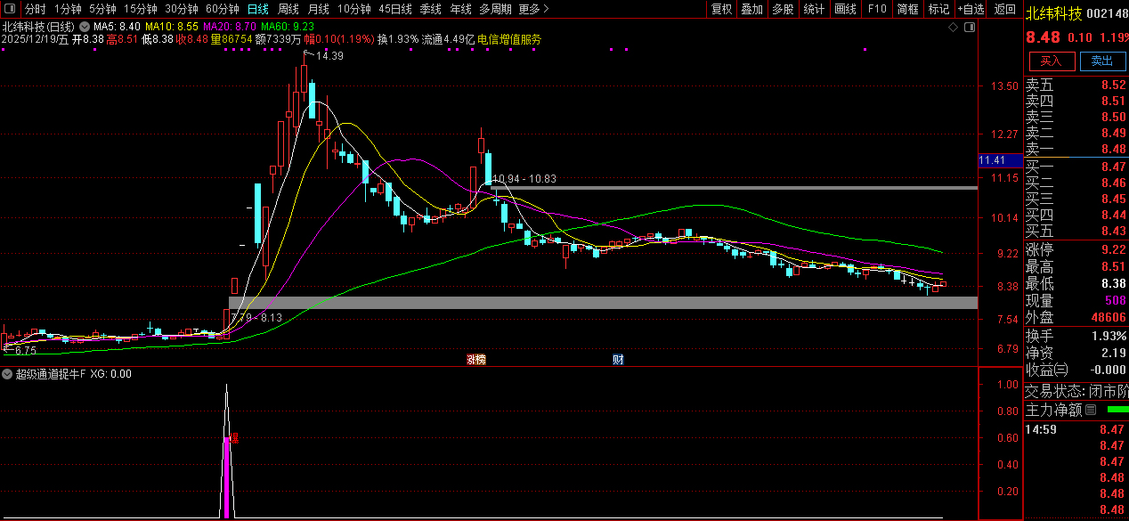The height and width of the screenshot is (521, 1129).
Task: Click the diamond icon above the chart
Action: tap(953, 28)
